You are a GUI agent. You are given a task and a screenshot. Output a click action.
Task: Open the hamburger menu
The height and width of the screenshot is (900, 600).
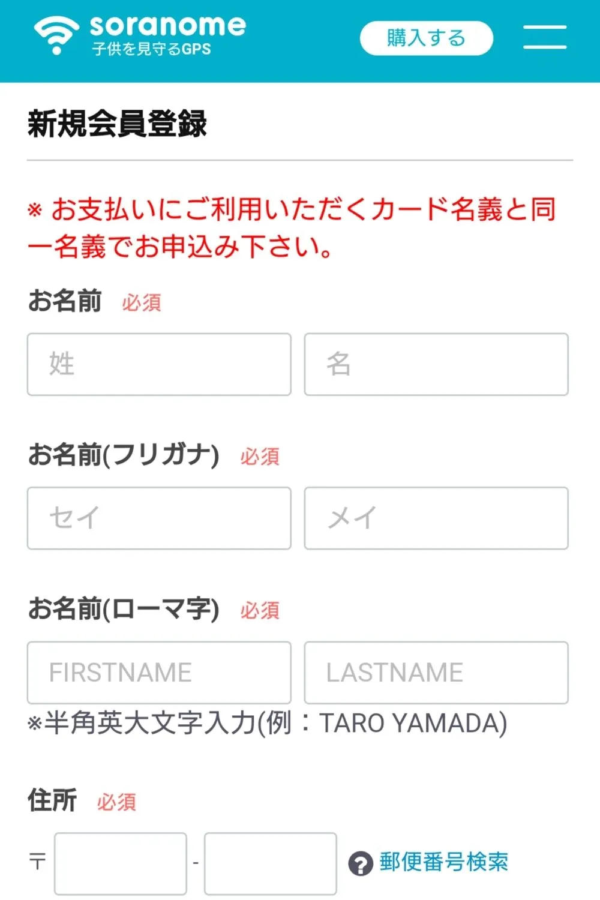coord(545,37)
